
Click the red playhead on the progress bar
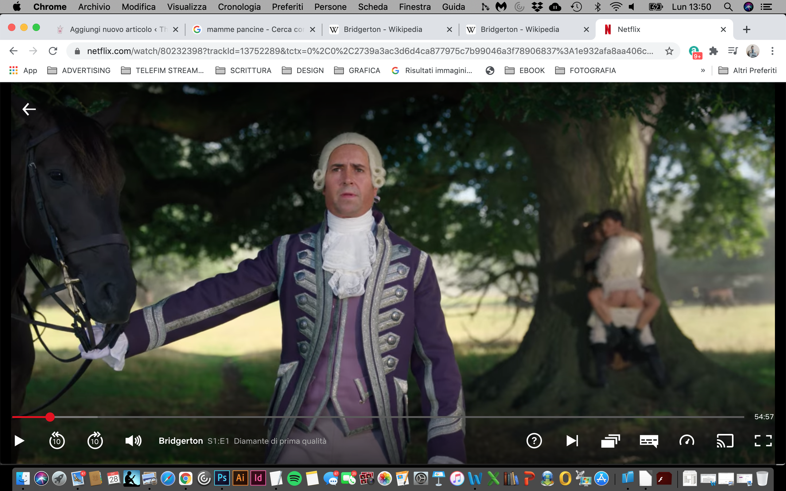coord(50,417)
